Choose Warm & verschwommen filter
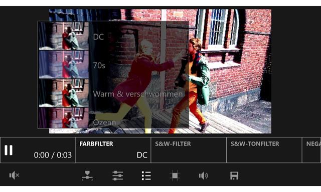321x192 pixels. [x=138, y=94]
